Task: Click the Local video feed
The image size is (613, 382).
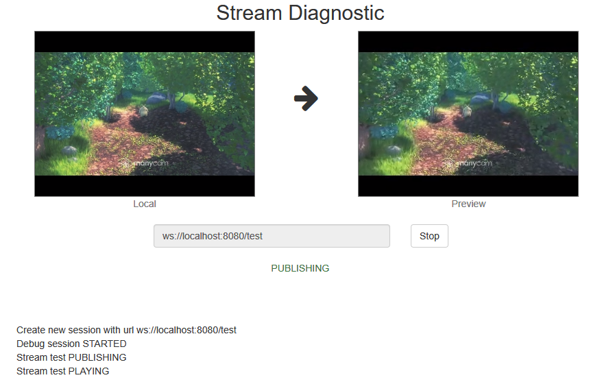Action: tap(145, 113)
